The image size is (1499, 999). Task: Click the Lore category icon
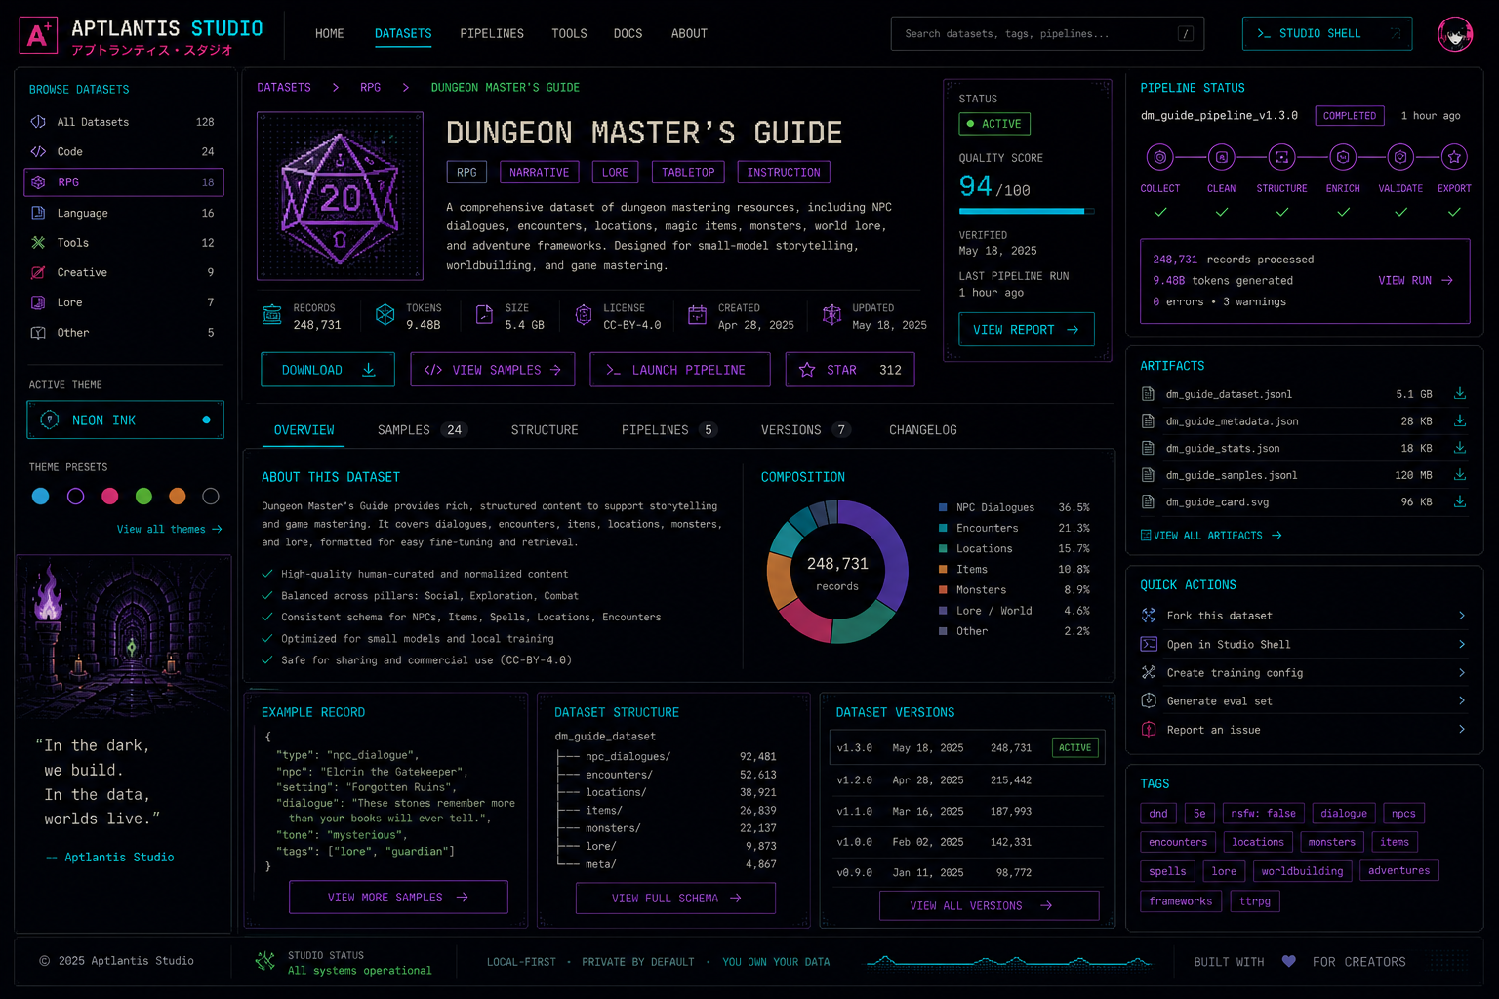point(38,302)
